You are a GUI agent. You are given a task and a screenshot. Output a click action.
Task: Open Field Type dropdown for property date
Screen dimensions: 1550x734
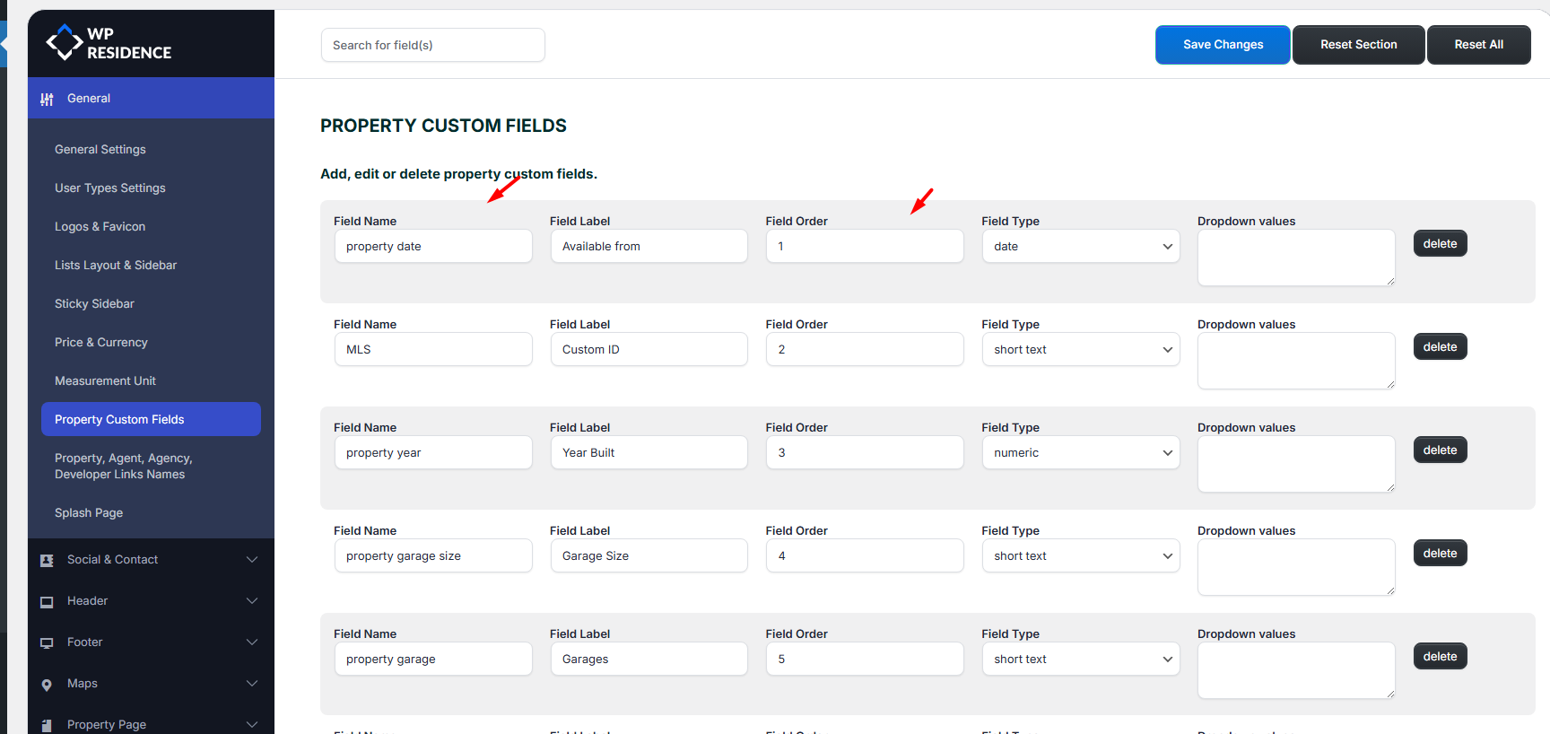pyautogui.click(x=1080, y=247)
